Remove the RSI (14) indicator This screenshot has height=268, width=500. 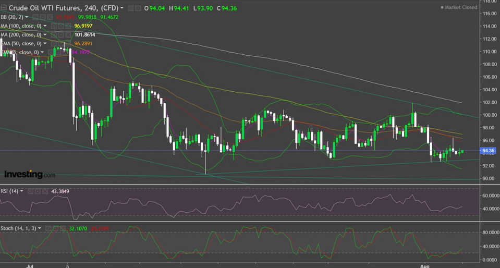(44, 191)
